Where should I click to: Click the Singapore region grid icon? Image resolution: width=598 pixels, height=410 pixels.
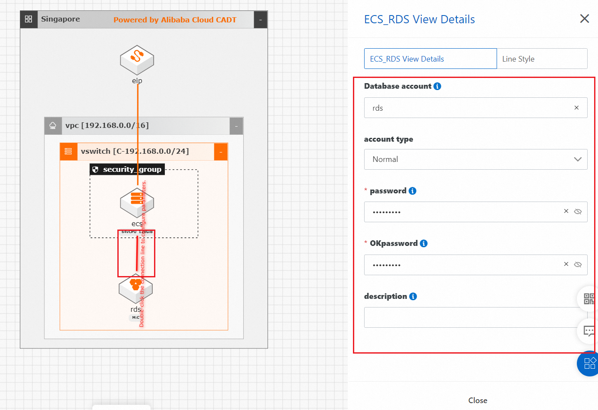click(29, 19)
